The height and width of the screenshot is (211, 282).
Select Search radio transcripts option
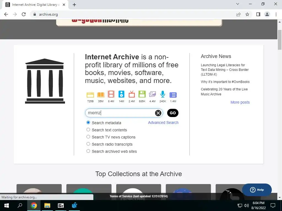pos(88,144)
